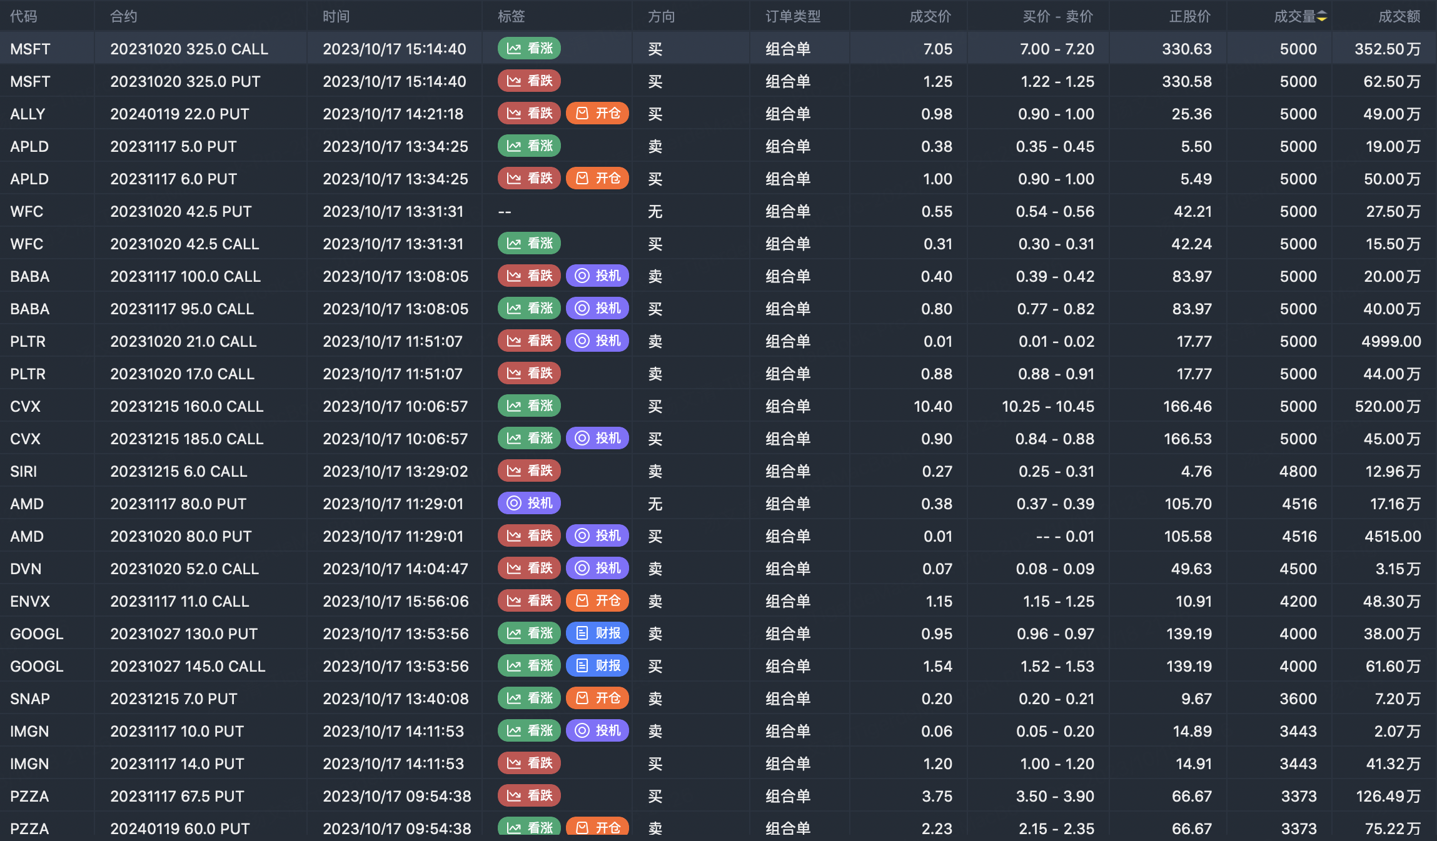Click the 买价 - 卖价 column header
This screenshot has height=841, width=1437.
[1058, 16]
